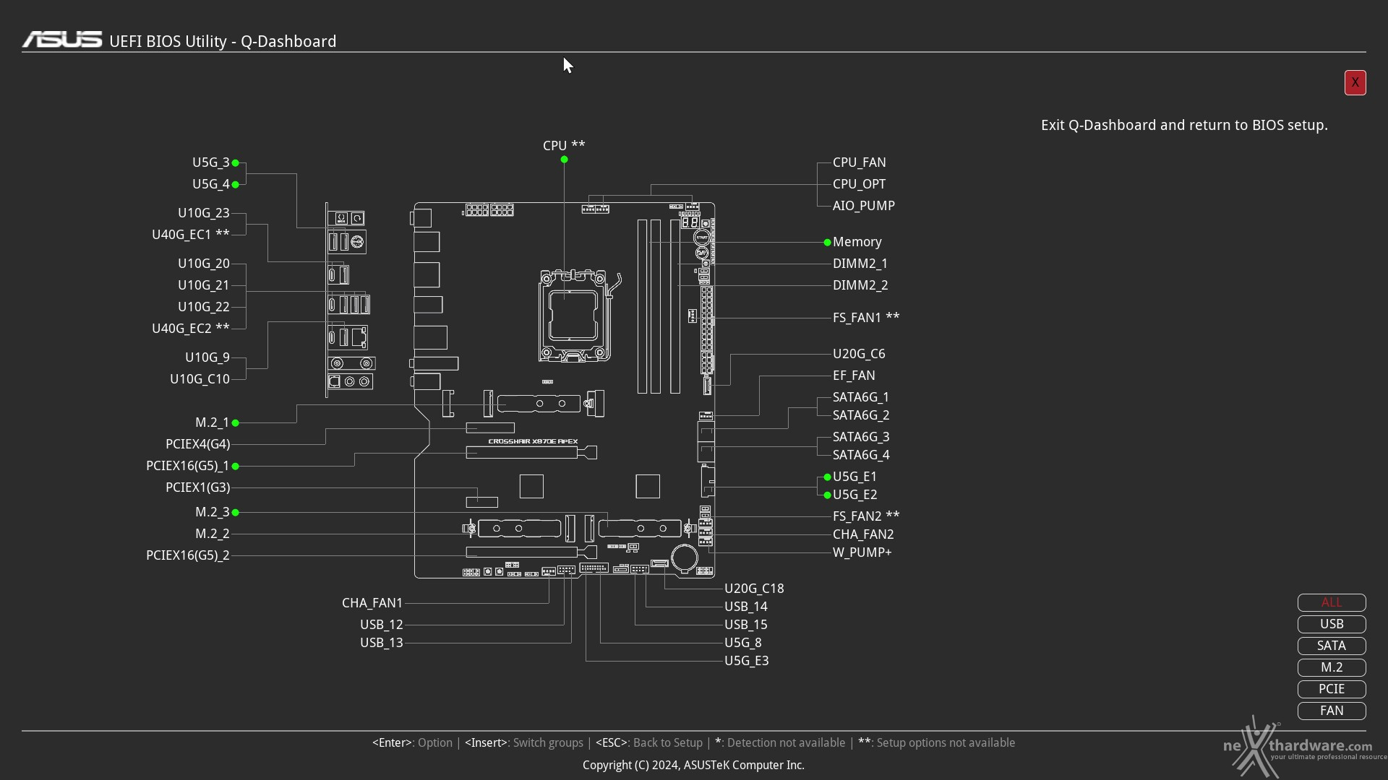Viewport: 1388px width, 780px height.
Task: Choose the U10G_9 label
Action: pos(207,357)
